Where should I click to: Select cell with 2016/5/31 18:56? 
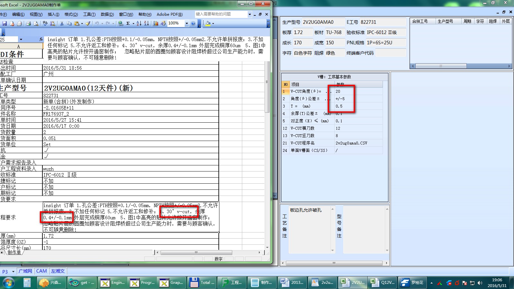point(130,68)
